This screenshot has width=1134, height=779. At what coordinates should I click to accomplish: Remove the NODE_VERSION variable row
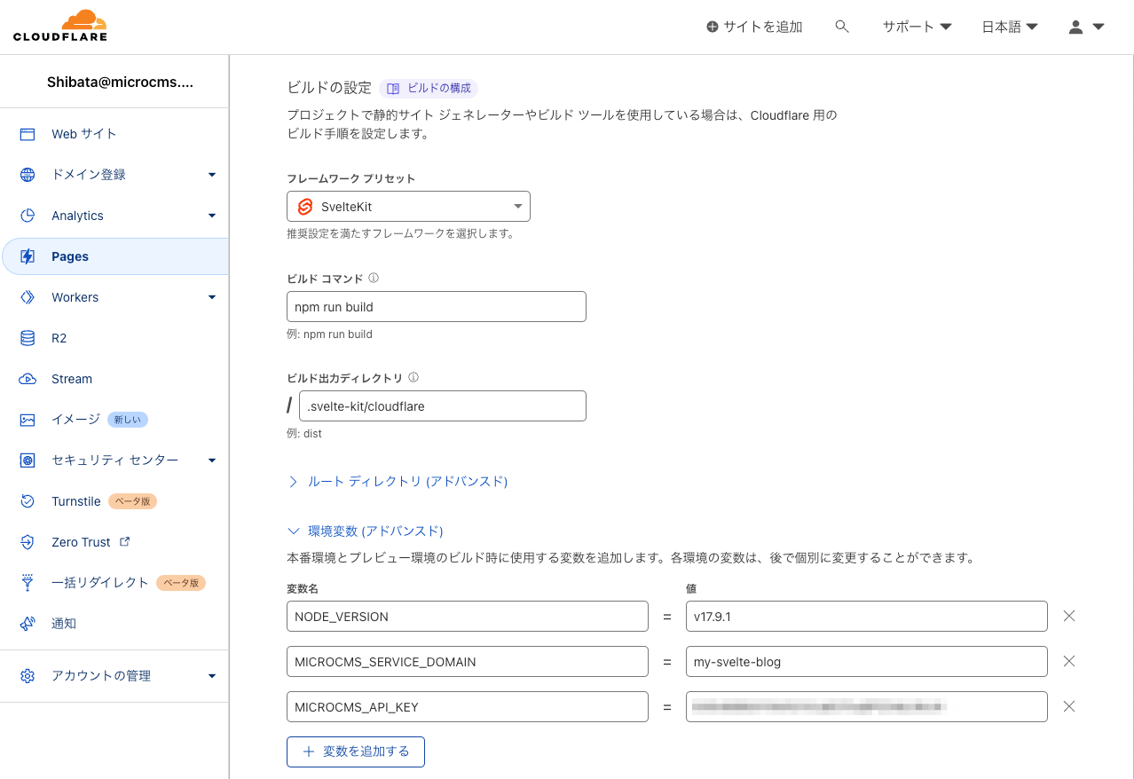tap(1069, 616)
